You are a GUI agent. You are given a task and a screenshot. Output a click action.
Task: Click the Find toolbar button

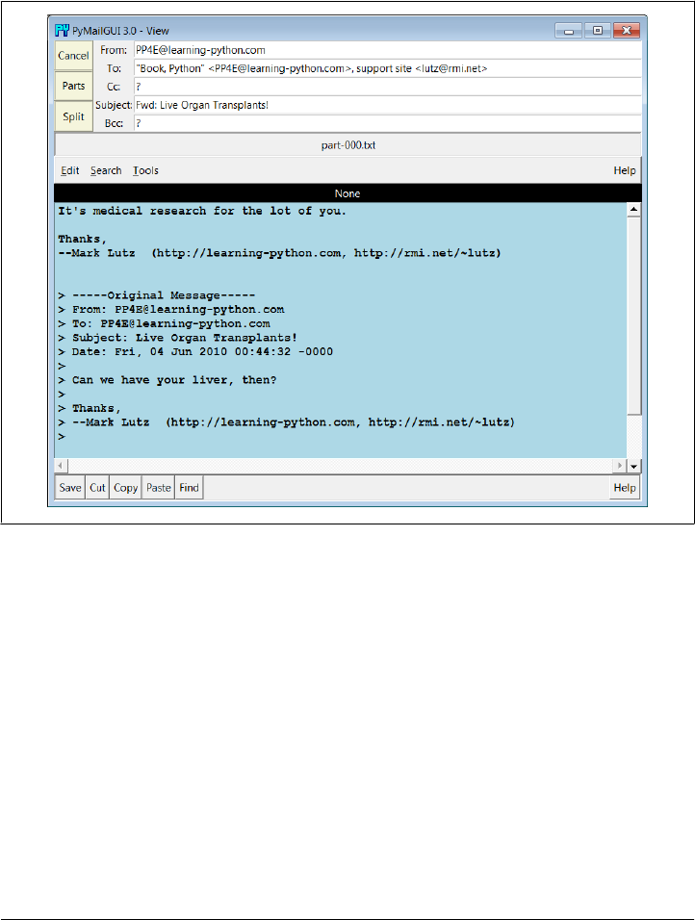point(189,488)
